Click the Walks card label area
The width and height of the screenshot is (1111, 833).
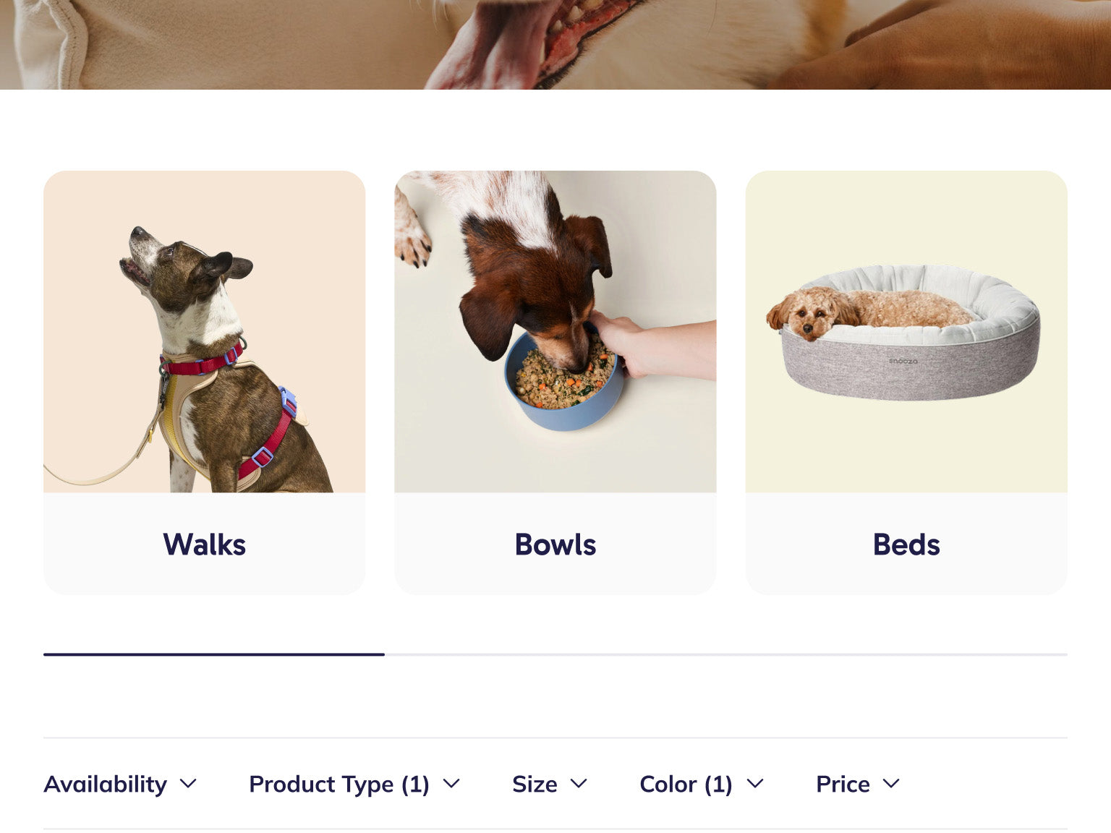pos(205,544)
